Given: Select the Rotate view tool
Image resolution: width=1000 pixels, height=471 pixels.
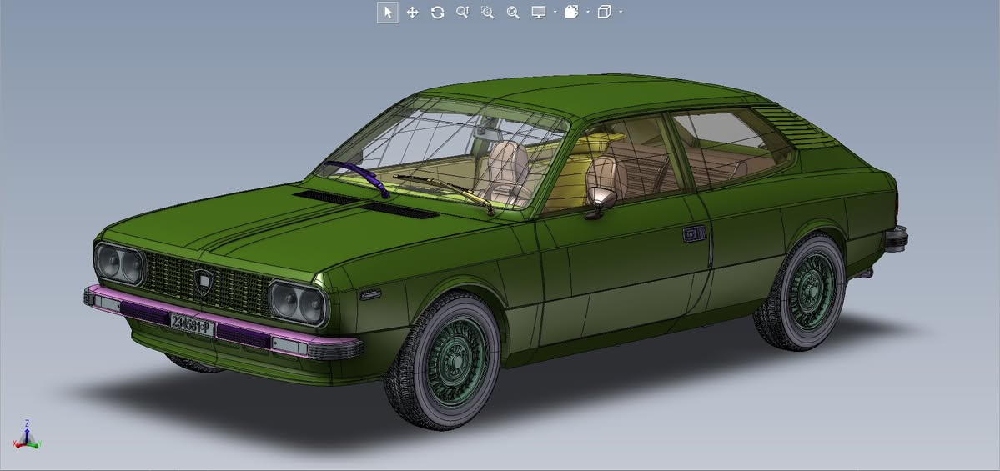Looking at the screenshot, I should point(438,13).
